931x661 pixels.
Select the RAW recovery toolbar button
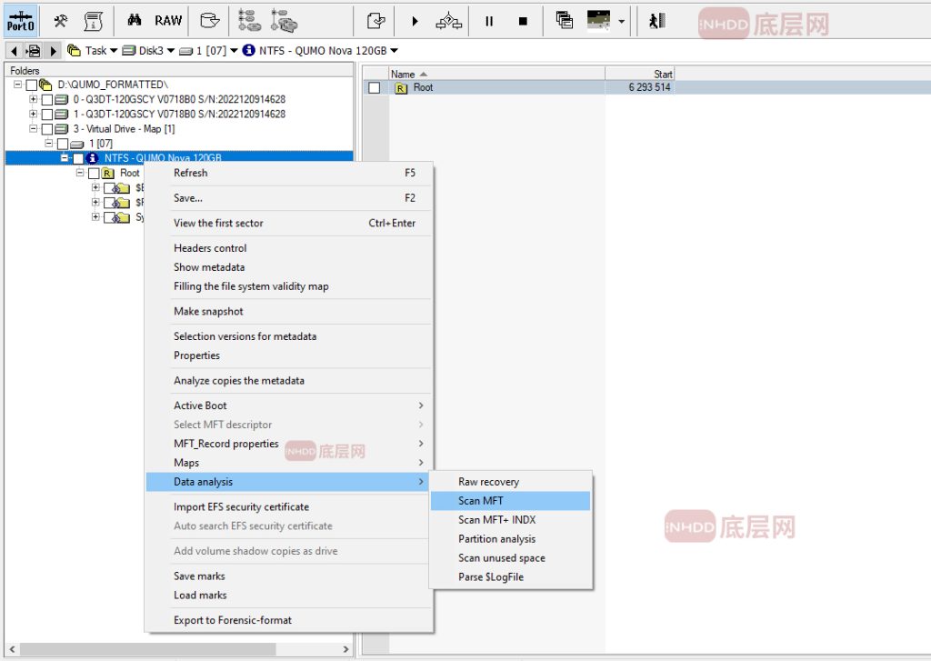point(168,20)
